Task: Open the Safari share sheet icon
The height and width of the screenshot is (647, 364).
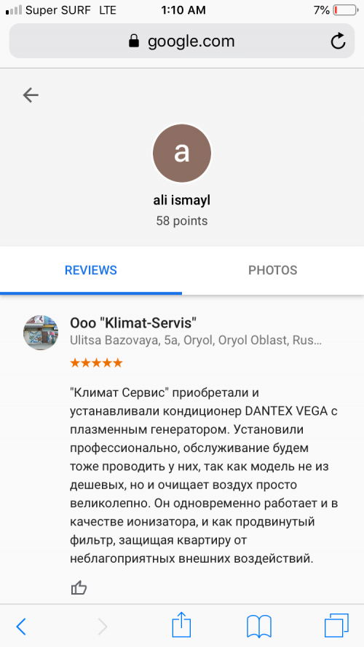Action: [x=181, y=627]
